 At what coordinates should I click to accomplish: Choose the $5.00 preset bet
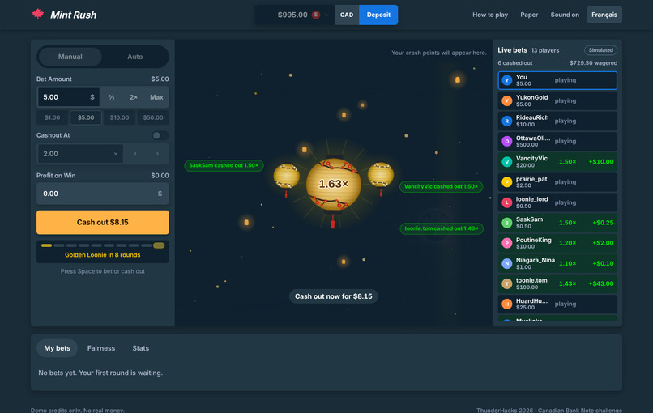pos(86,117)
